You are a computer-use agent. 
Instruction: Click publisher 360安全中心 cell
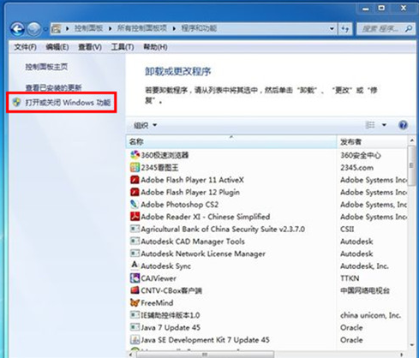(361, 155)
